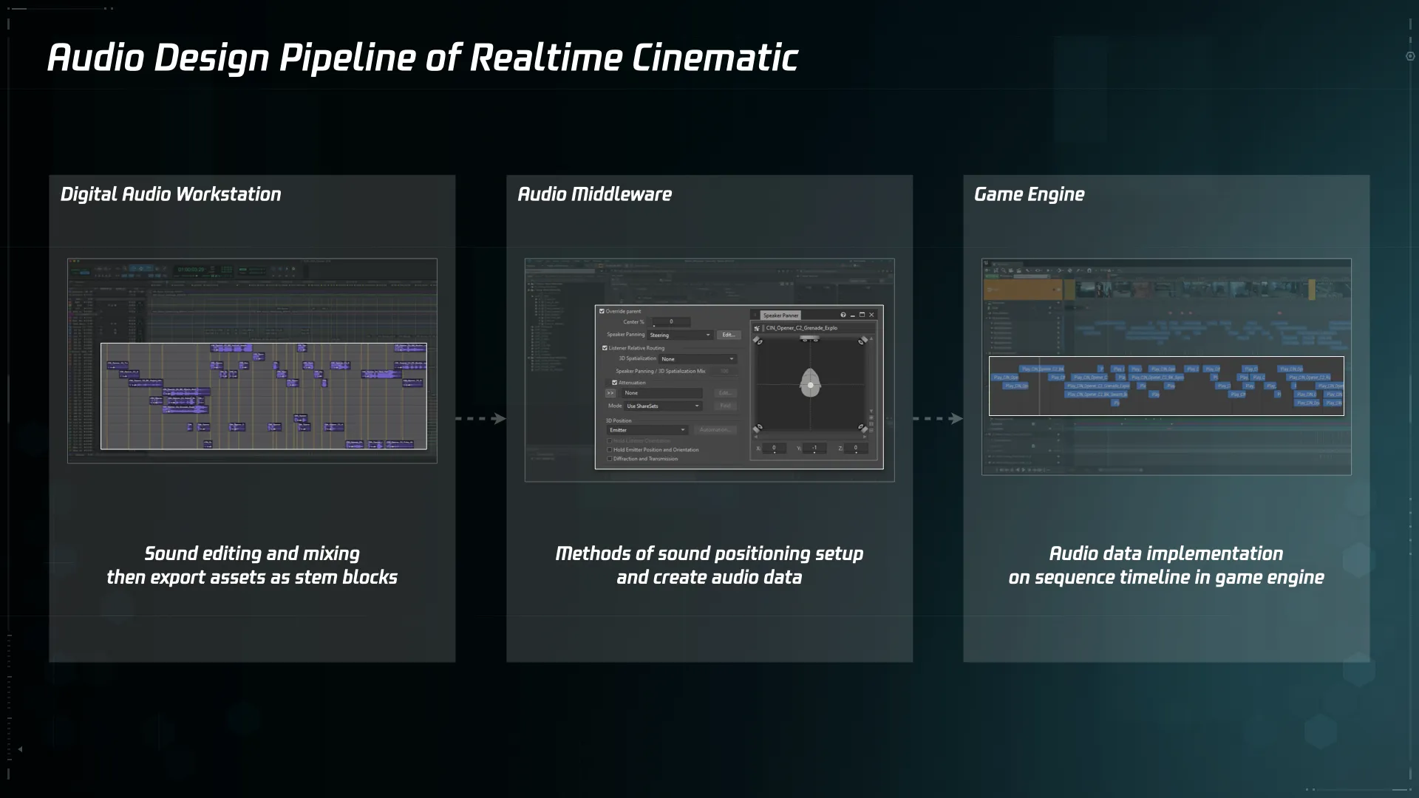Click the orange camera cuts track header

click(x=1023, y=290)
